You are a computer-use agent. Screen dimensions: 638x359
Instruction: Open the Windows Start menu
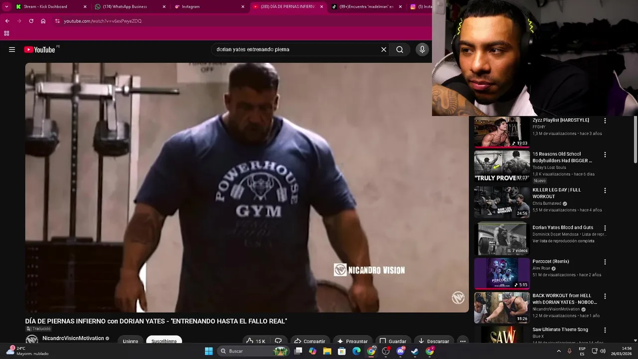pos(209,351)
